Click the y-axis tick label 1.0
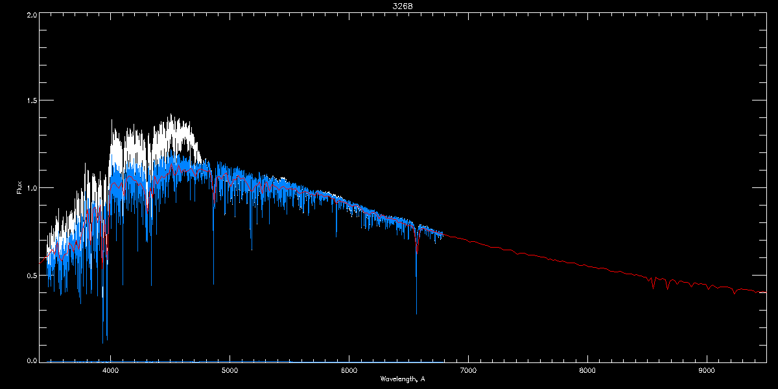This screenshot has width=778, height=389. 31,188
